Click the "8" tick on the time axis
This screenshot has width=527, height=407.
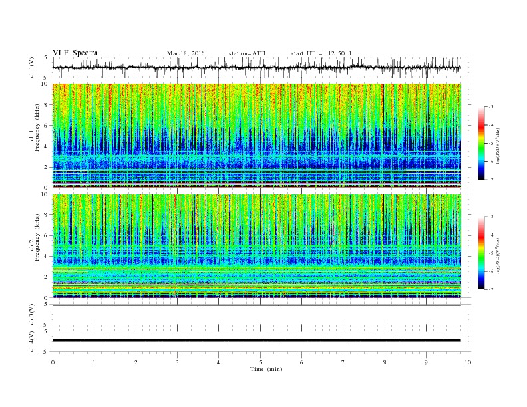pos(385,362)
